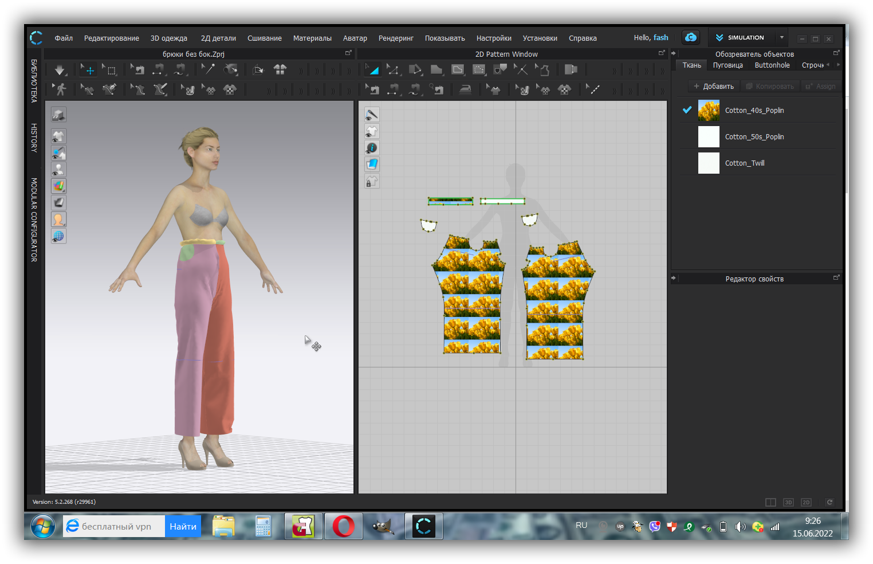Open the Файл menu
The height and width of the screenshot is (564, 873).
click(x=64, y=38)
